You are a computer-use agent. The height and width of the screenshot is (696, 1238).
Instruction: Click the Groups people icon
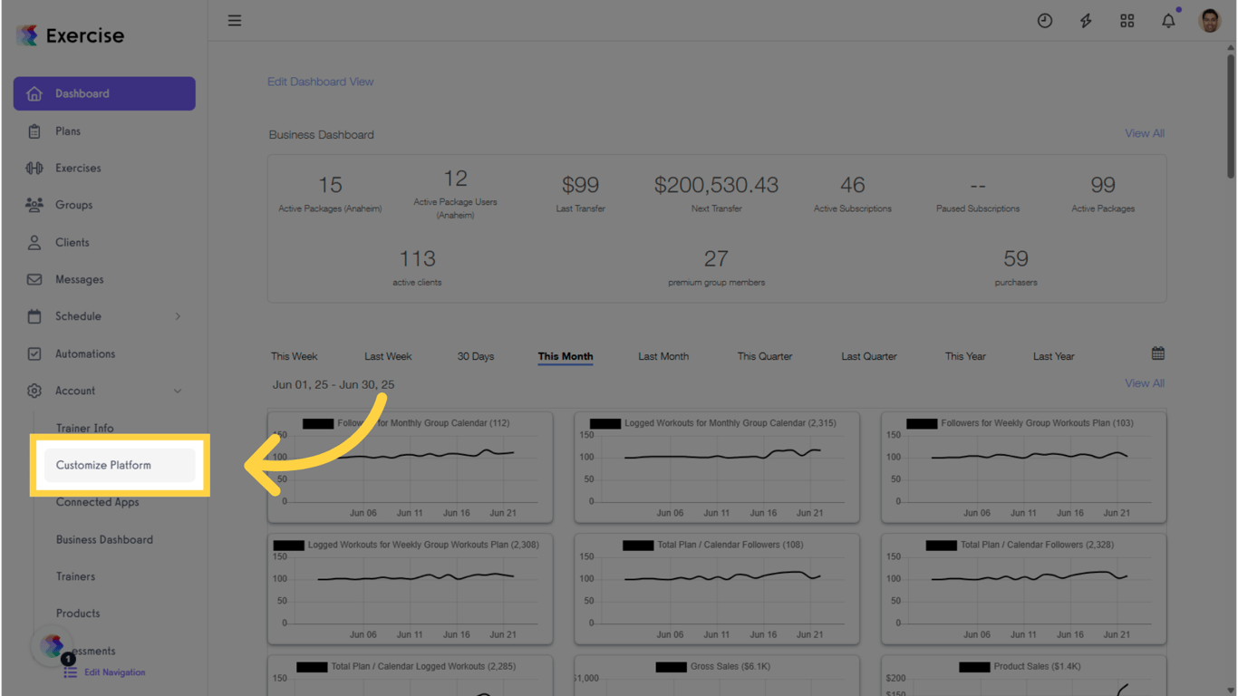[37, 205]
